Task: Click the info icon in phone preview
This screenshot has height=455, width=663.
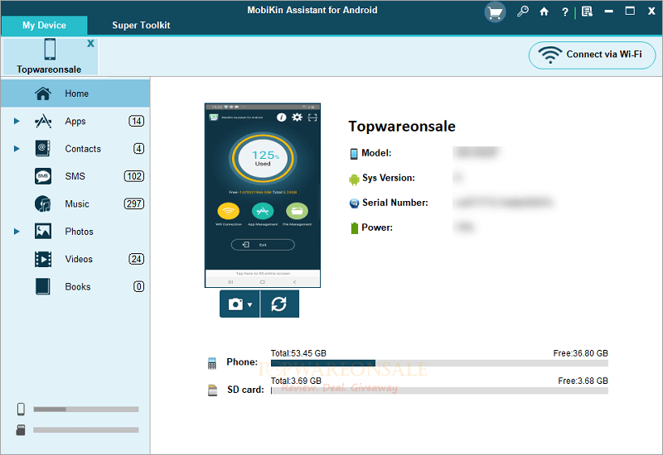Action: (281, 117)
